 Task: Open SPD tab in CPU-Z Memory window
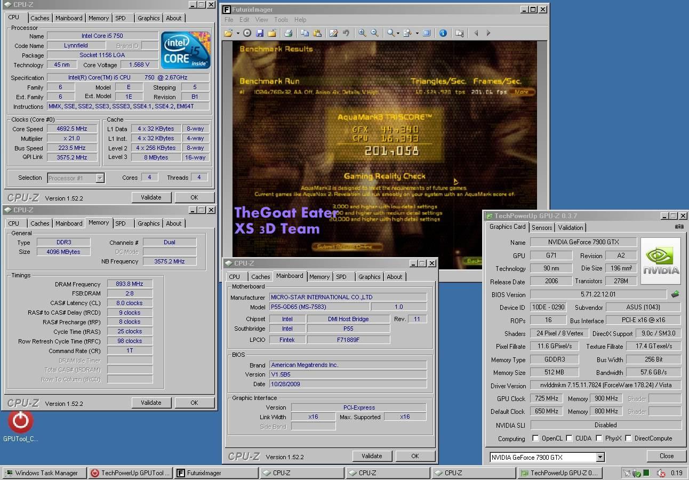[x=121, y=223]
